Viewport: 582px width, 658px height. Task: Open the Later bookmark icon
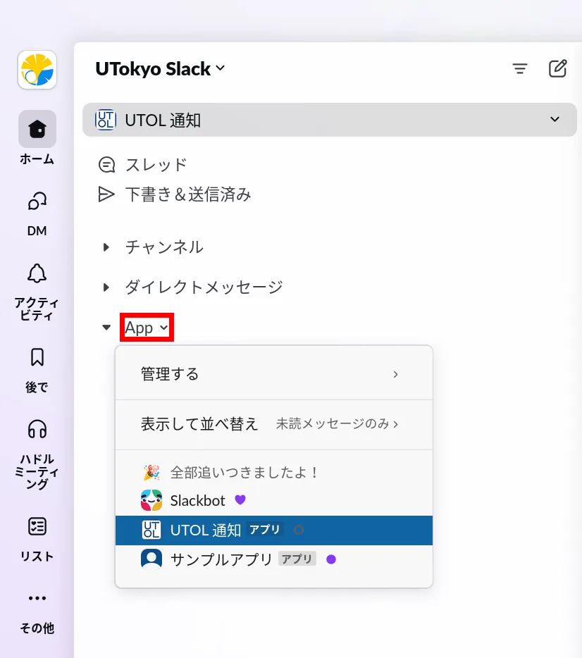[37, 357]
